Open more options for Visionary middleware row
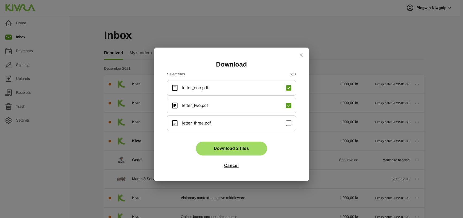This screenshot has height=218, width=463. [417, 198]
